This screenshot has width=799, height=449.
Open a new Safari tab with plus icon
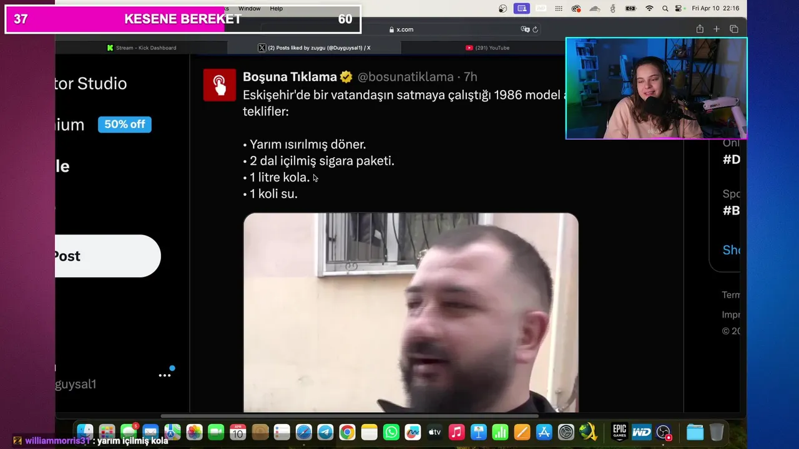point(717,29)
